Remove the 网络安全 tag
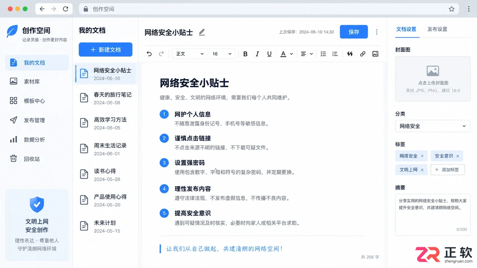This screenshot has width=477, height=268. click(422, 156)
